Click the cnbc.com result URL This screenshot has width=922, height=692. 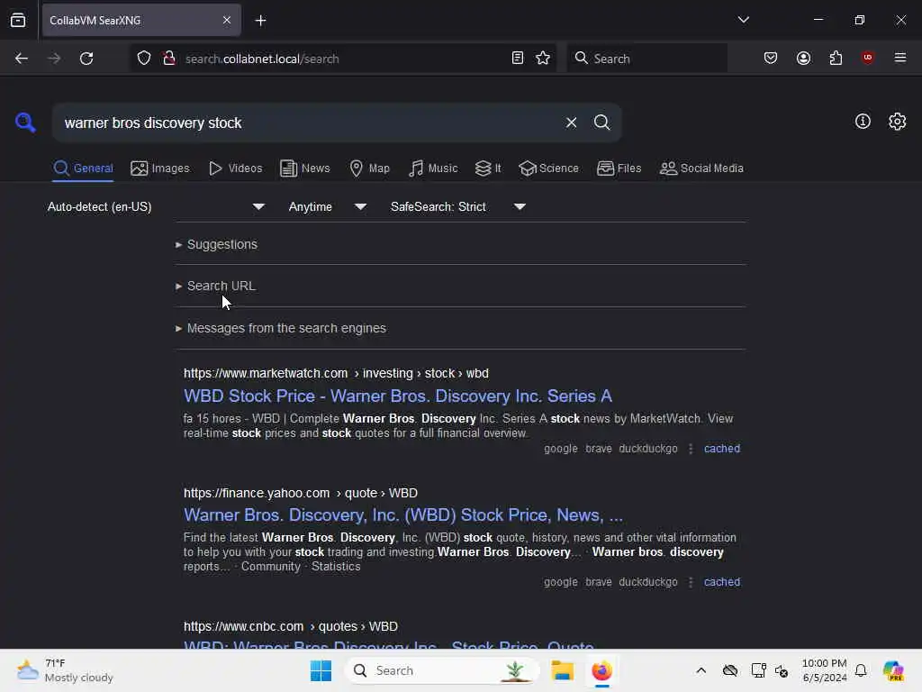pos(291,627)
